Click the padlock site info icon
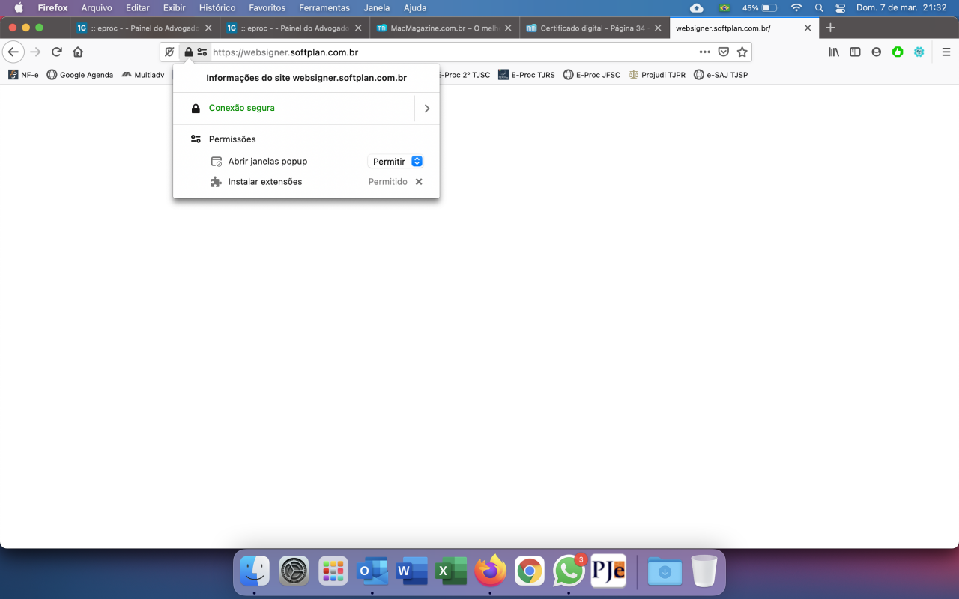The width and height of the screenshot is (959, 599). point(188,52)
